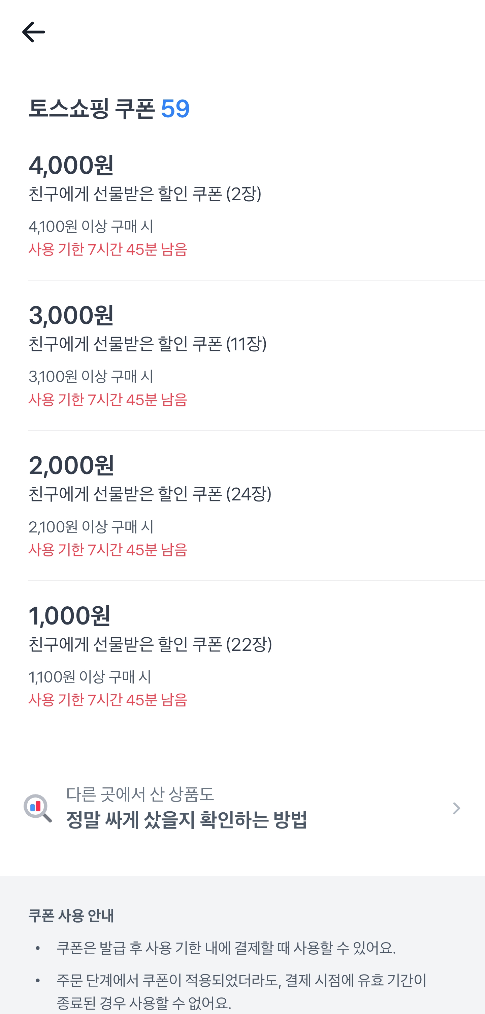Tap the 3,100원 이상 구매 시 condition
Image resolution: width=485 pixels, height=1014 pixels.
[91, 377]
